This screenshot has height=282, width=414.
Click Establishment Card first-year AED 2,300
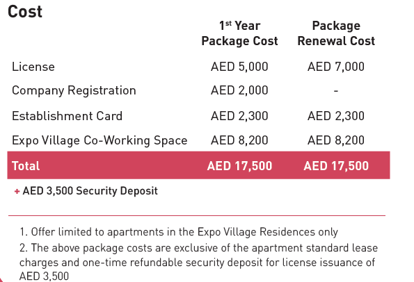coord(239,116)
